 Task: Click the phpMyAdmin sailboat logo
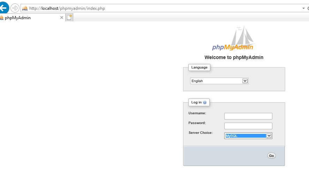tap(234, 38)
